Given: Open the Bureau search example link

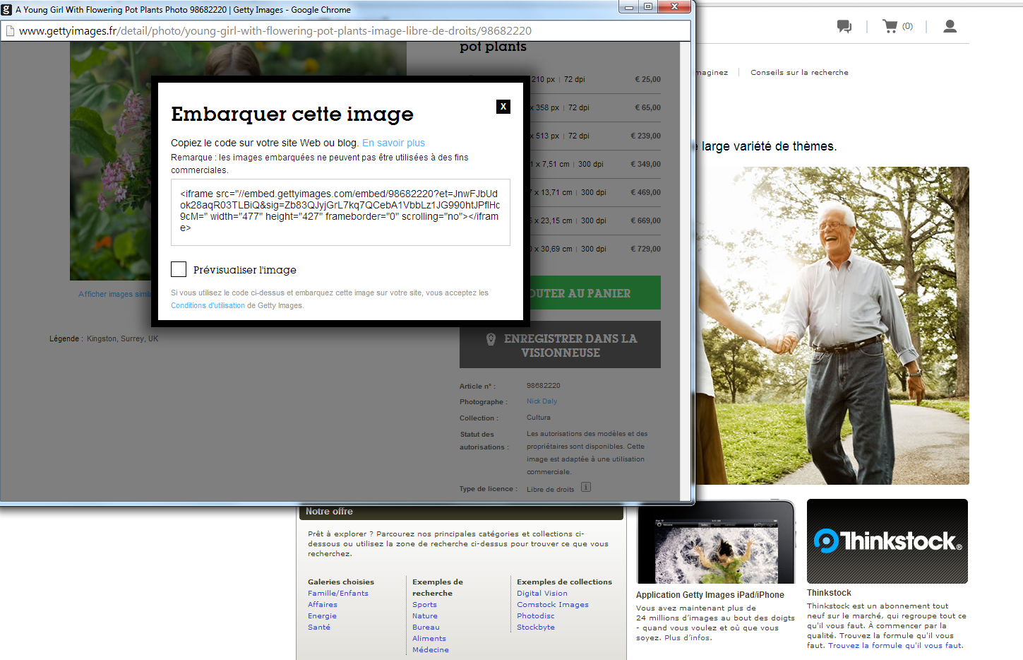Looking at the screenshot, I should (x=426, y=627).
